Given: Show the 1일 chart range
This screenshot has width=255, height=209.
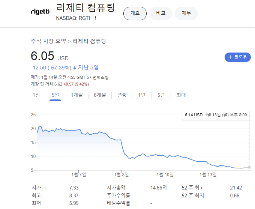Looking at the screenshot, I should 36,95.
